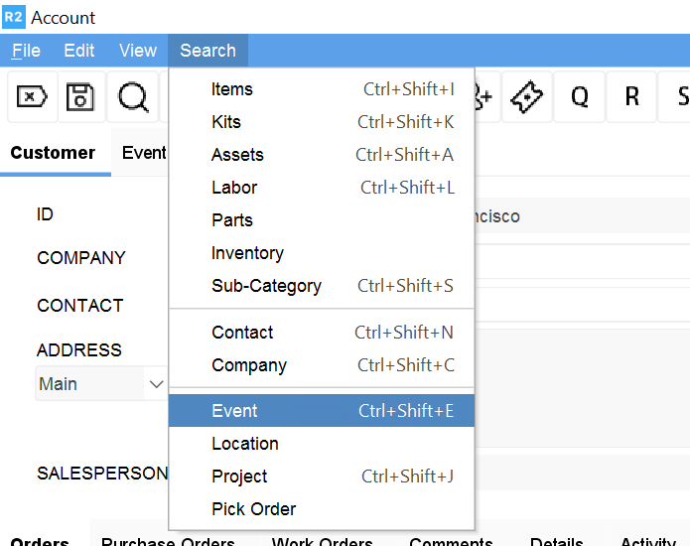Click the R2 application logo icon
Image resolution: width=690 pixels, height=546 pixels.
click(x=14, y=17)
